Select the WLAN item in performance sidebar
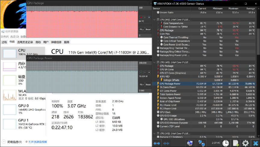 pyautogui.click(x=23, y=95)
